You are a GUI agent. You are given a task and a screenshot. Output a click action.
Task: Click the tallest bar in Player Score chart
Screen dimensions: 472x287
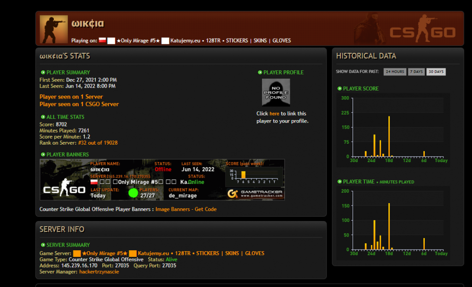point(389,137)
